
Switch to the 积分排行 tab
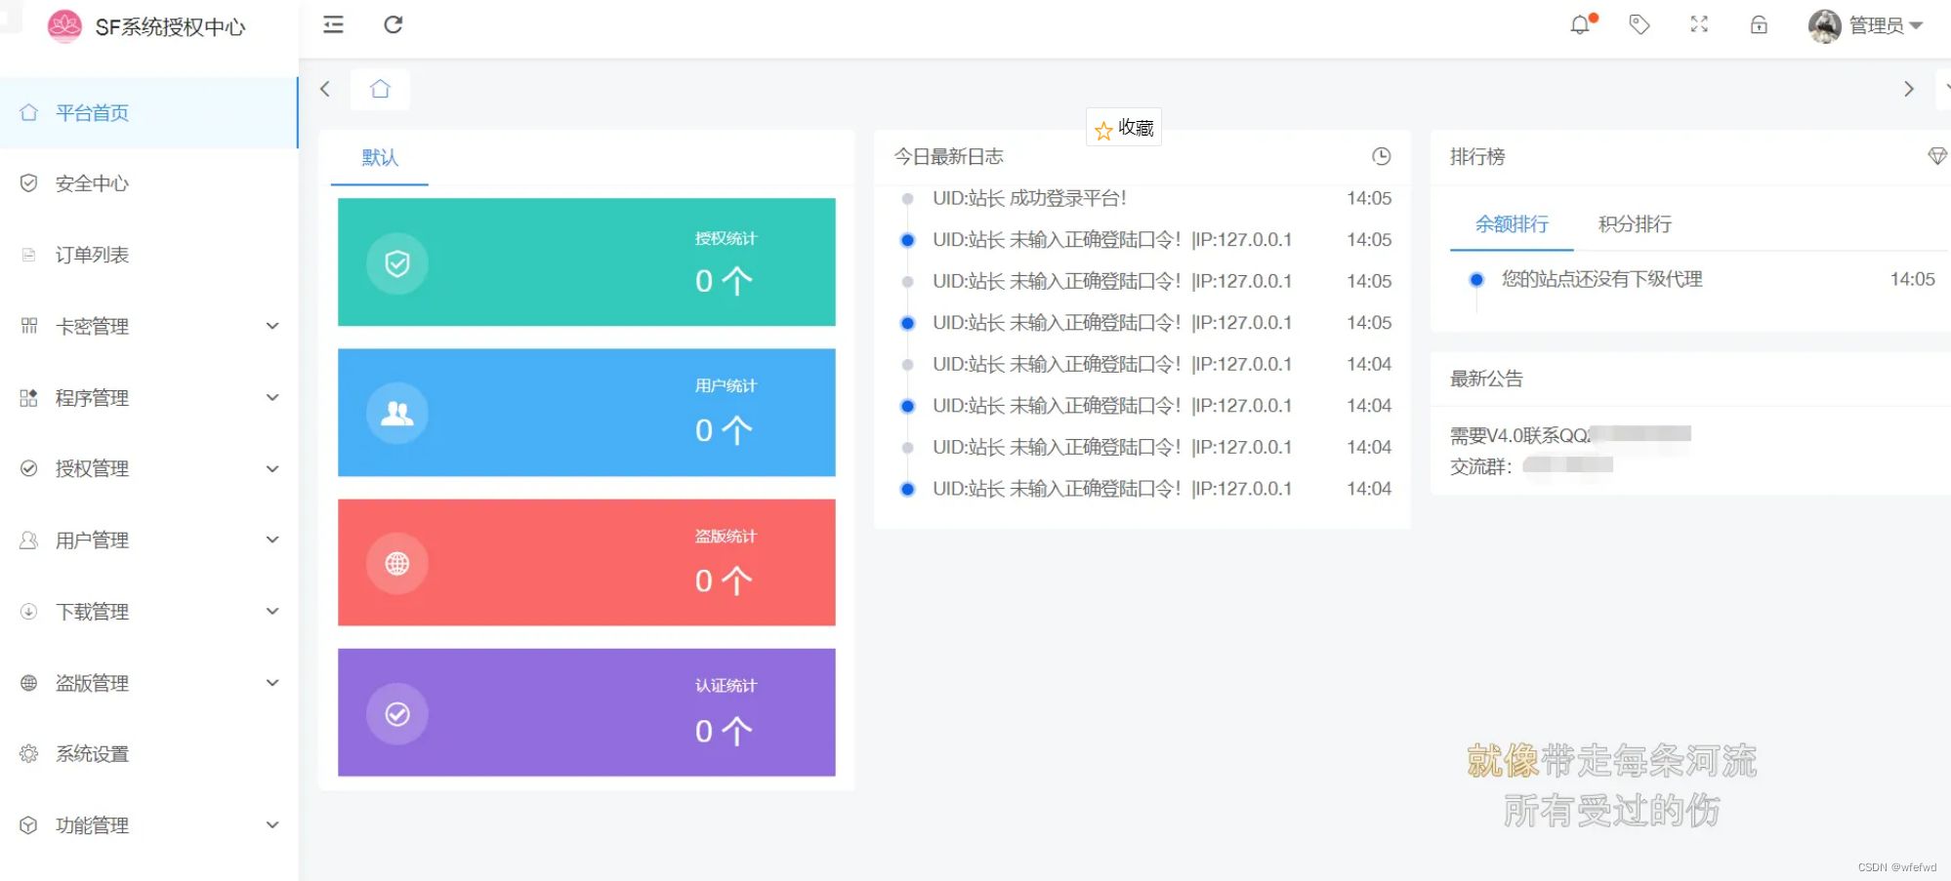click(x=1633, y=224)
